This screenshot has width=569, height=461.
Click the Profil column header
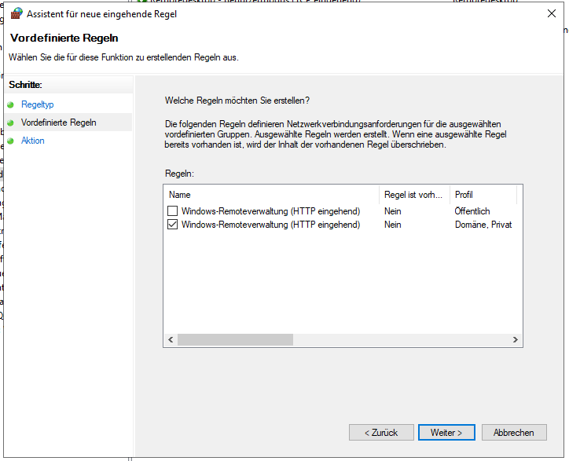coord(483,195)
